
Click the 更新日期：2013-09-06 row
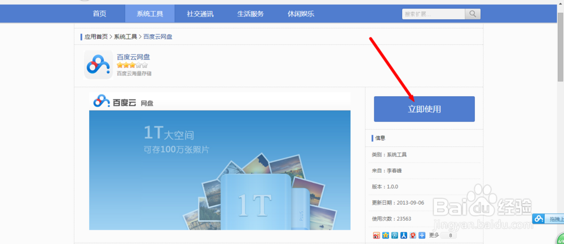pos(426,203)
